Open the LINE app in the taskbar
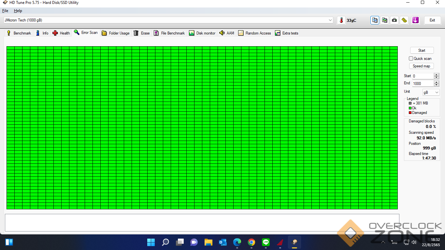The image size is (445, 250). coord(266,242)
